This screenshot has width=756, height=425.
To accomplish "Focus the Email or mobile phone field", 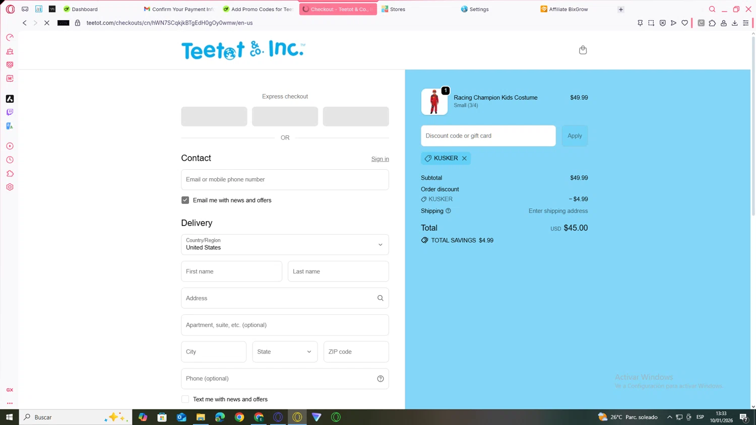I will [x=285, y=180].
